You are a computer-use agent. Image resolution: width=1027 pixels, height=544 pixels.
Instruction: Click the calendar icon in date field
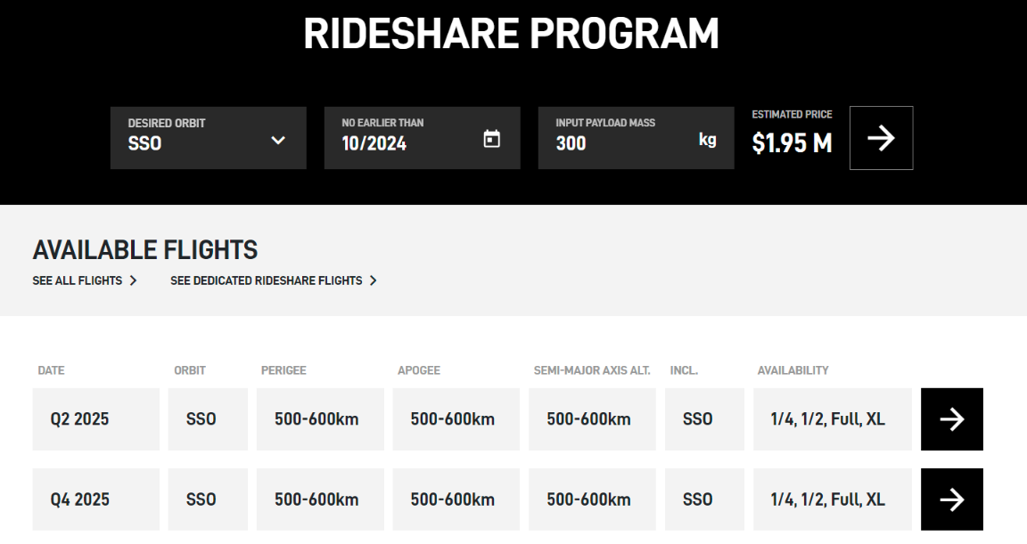pos(491,139)
